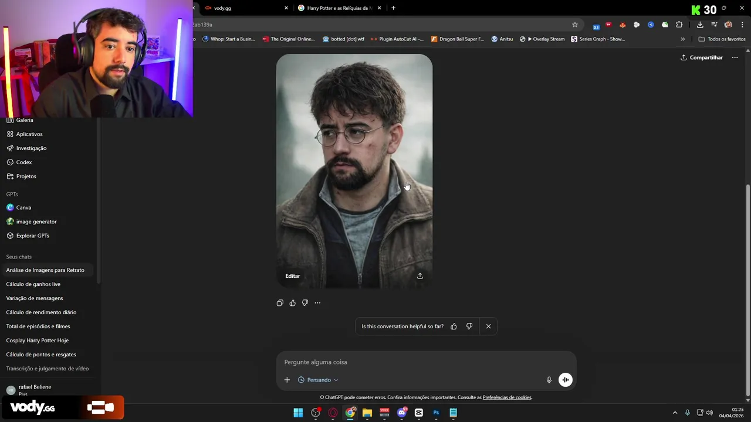Image resolution: width=751 pixels, height=422 pixels.
Task: Give thumbs down below the image
Action: [x=305, y=303]
